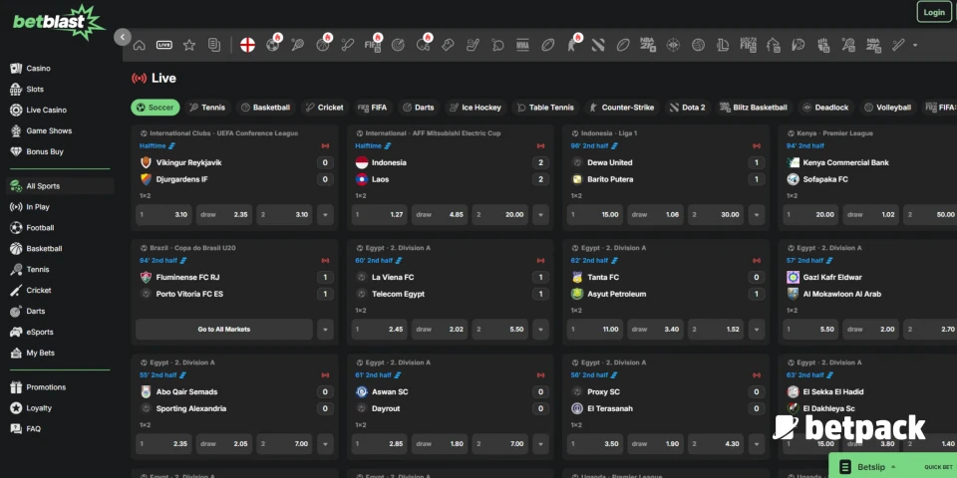Screen dimensions: 957x478
Task: Bet on draw at 1.06 for Dewa United match
Action: 656,215
